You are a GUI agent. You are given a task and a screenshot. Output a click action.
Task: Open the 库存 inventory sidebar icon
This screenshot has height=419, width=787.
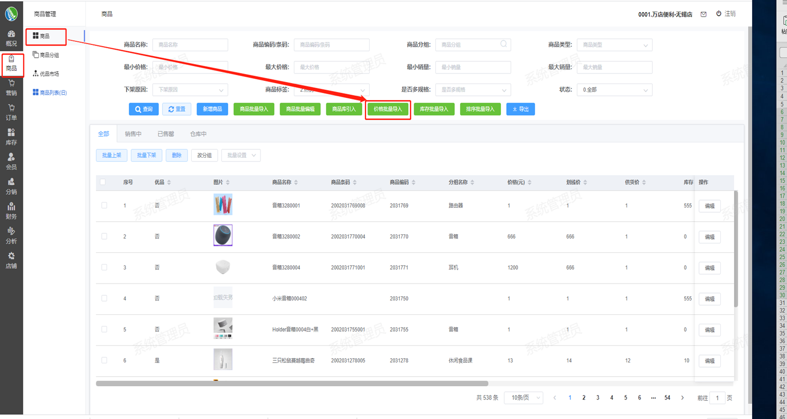[11, 137]
